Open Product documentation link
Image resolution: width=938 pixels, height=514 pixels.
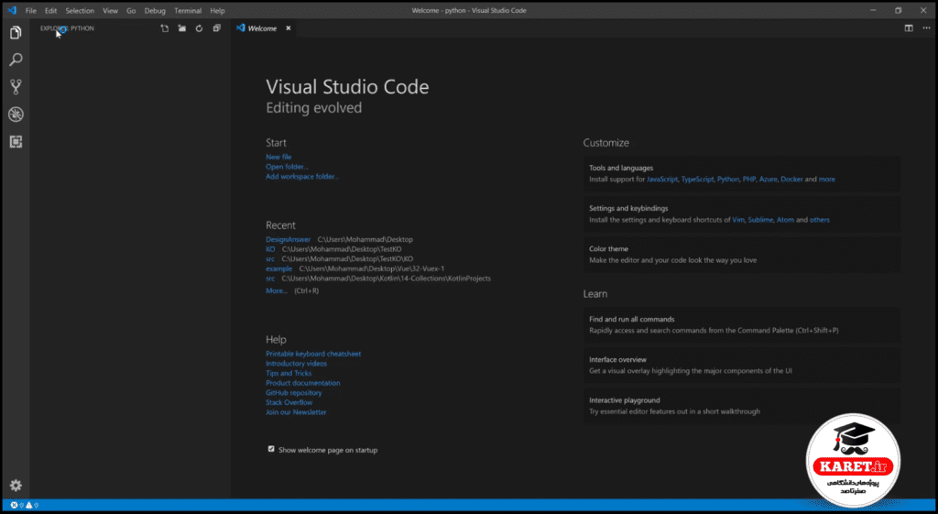coord(302,383)
